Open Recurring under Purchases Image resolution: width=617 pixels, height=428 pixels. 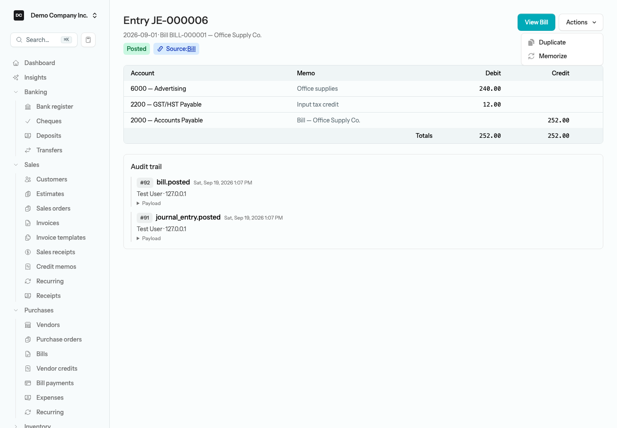click(50, 412)
